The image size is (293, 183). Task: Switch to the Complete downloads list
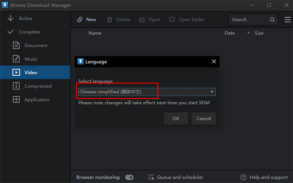[x=29, y=32]
